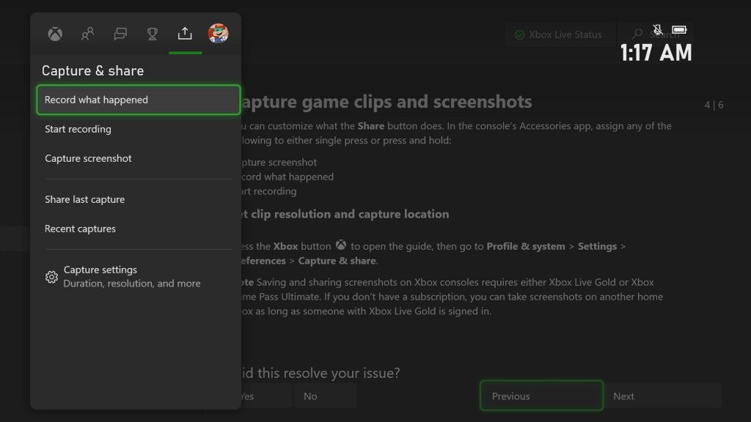
Task: Return to the Previous help page
Action: click(541, 396)
